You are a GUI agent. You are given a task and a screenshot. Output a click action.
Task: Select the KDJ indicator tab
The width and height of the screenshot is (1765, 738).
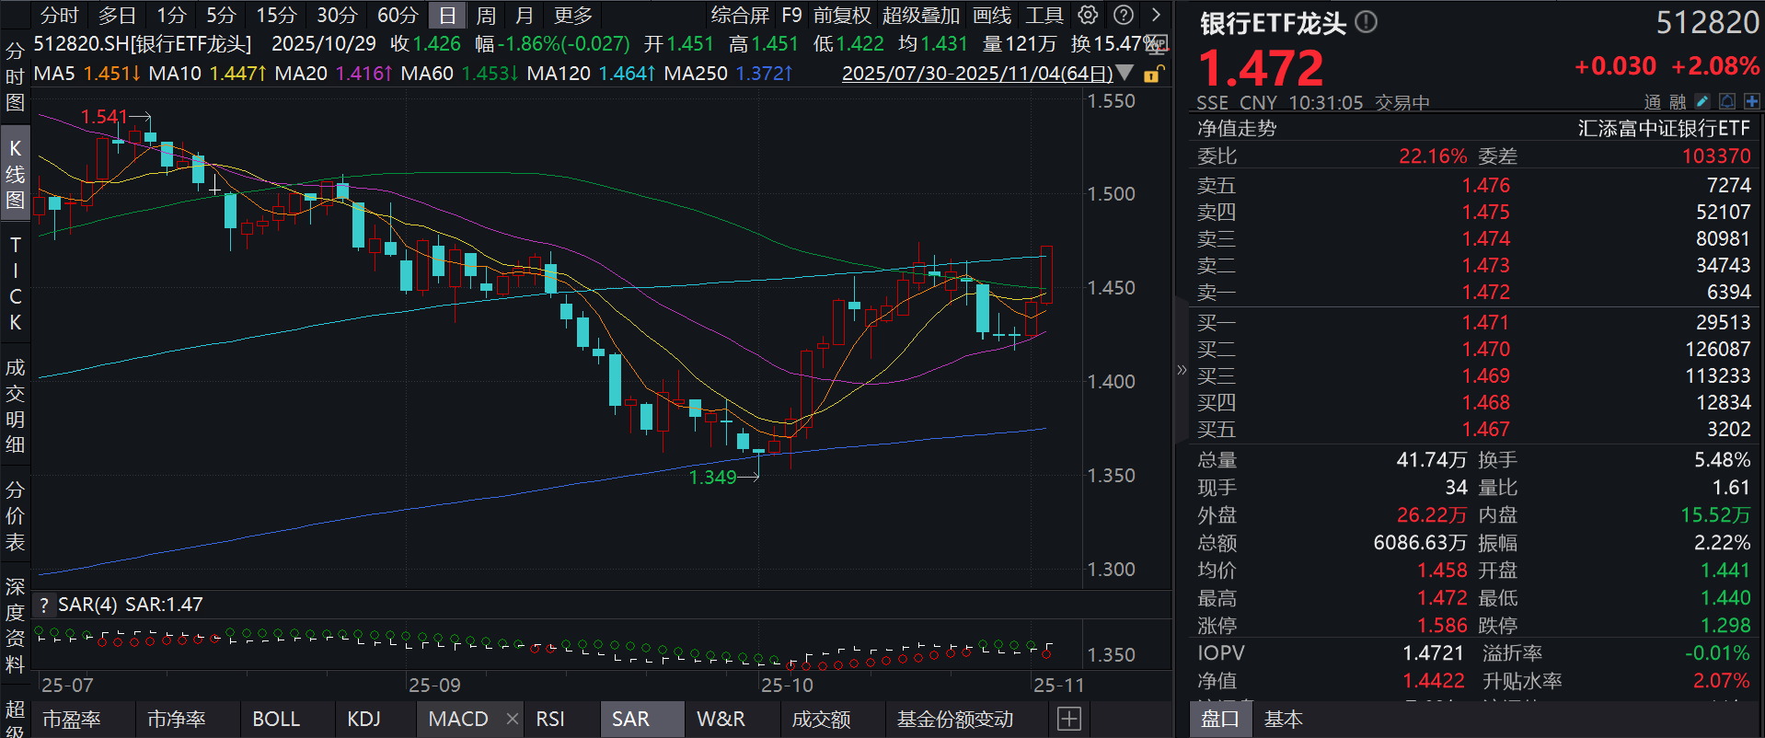pyautogui.click(x=363, y=719)
